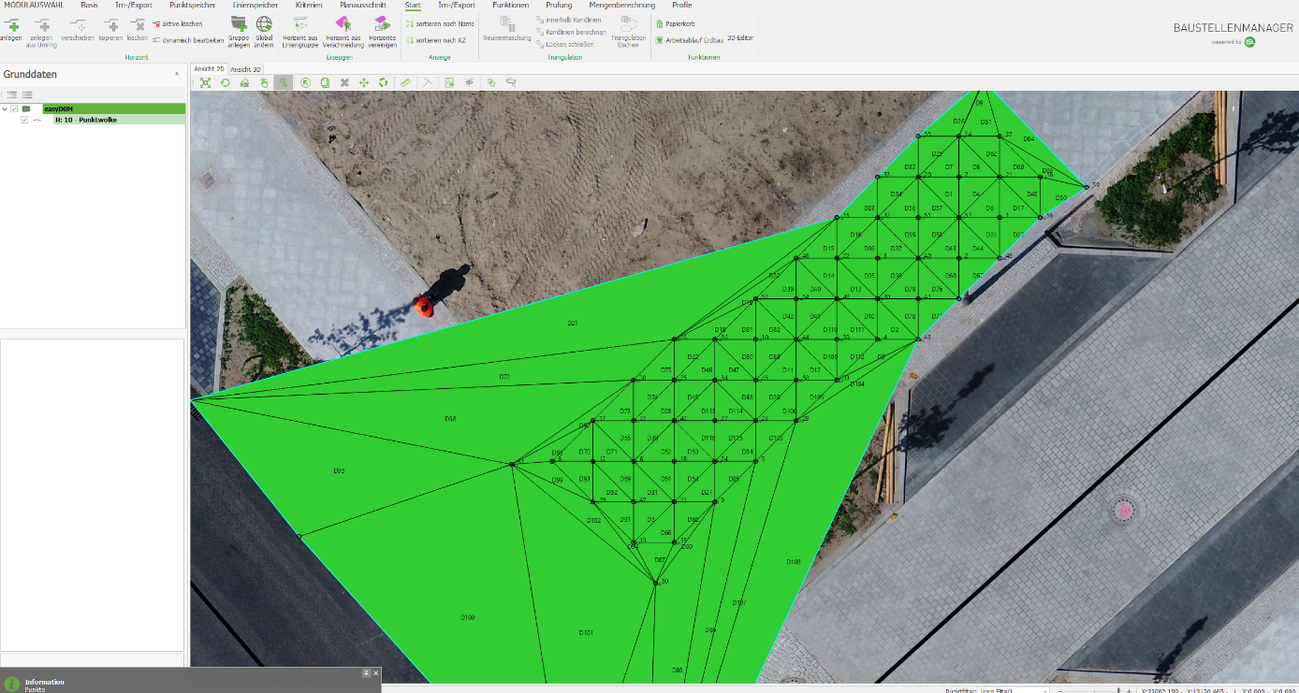
Task: Click the Horizonte vereinigen icon
Action: (x=382, y=24)
